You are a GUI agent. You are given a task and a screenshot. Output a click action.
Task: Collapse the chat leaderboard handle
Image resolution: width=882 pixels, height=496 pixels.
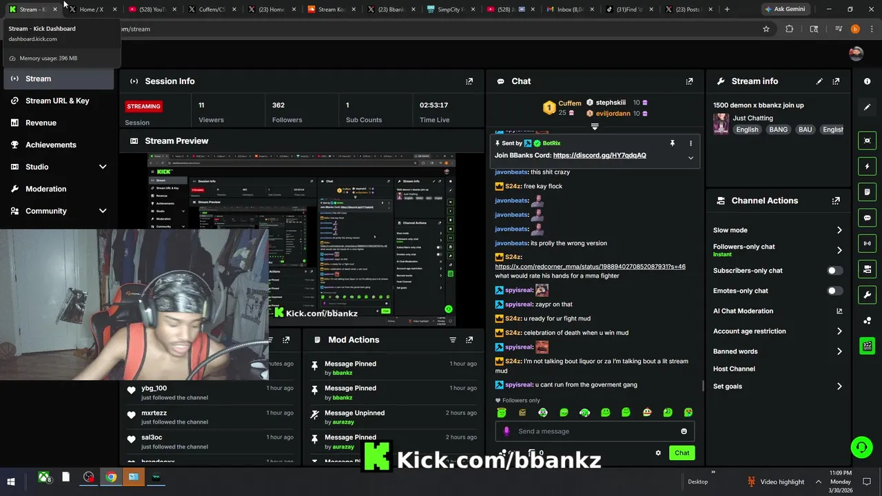(x=595, y=127)
